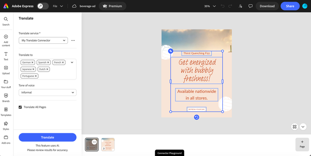Select the Get energized headline text
Screen dimensions: 311x156
coord(197,70)
